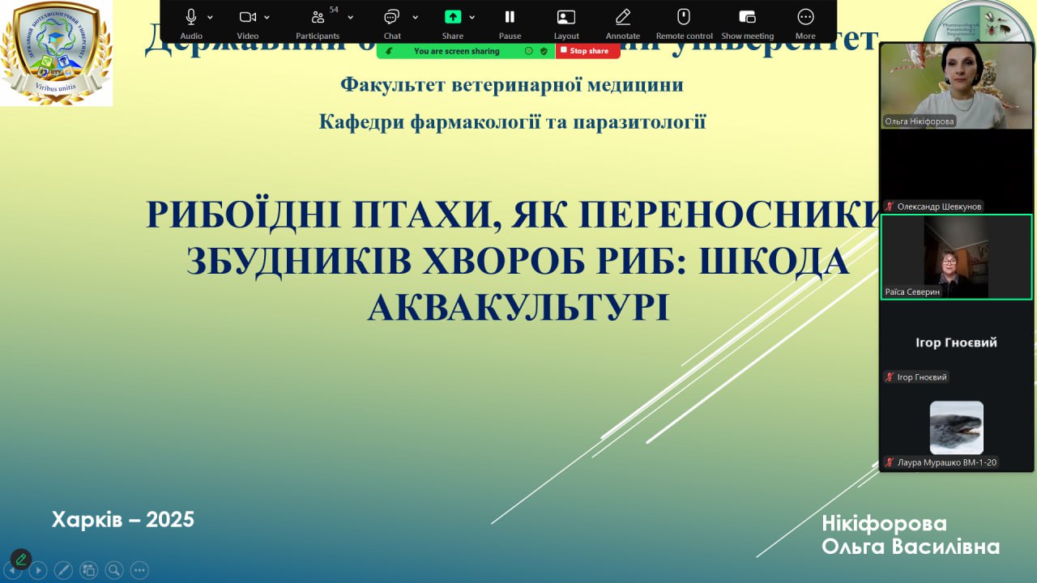Enable Remote control
1037x583 pixels.
tap(684, 17)
